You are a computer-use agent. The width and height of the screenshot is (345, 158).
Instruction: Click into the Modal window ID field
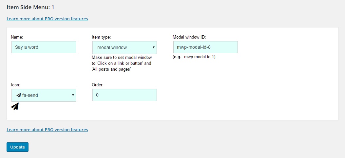205,47
